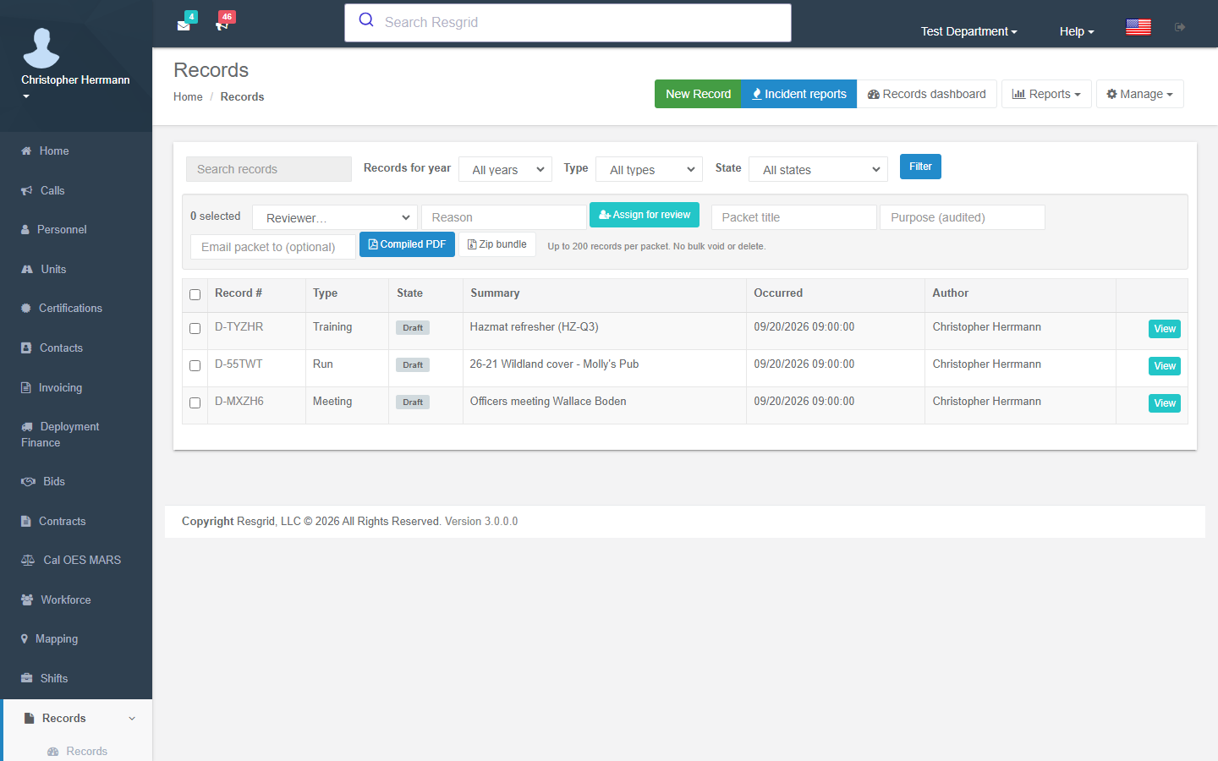
Task: Focus the Search Resgrid field
Action: [x=568, y=23]
